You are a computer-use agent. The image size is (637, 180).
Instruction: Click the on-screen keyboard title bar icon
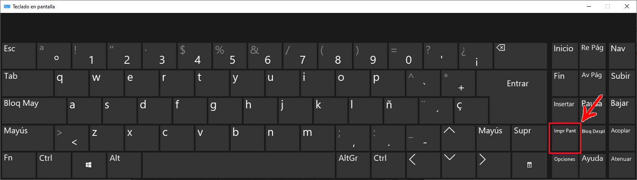click(7, 6)
